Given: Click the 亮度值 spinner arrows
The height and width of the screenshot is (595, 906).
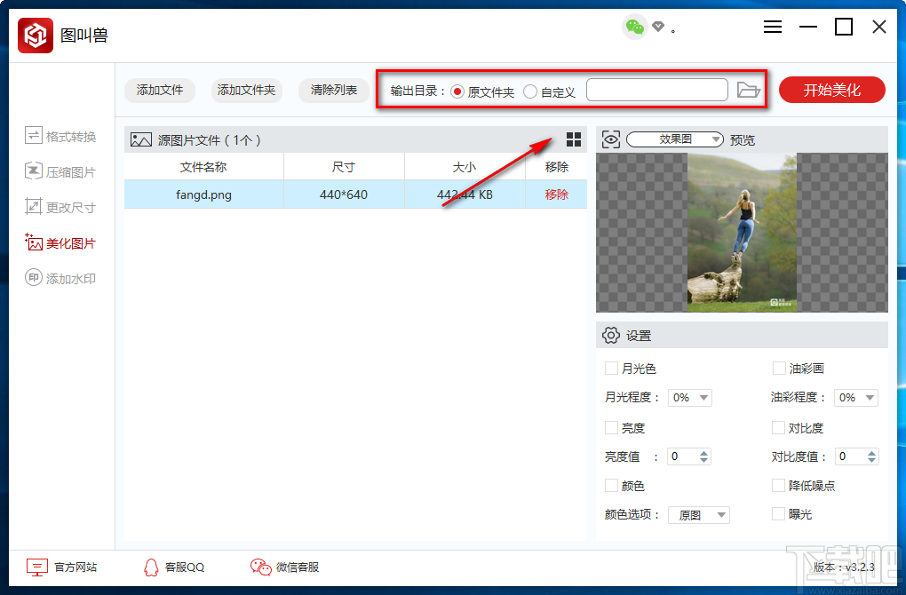Looking at the screenshot, I should tap(703, 456).
